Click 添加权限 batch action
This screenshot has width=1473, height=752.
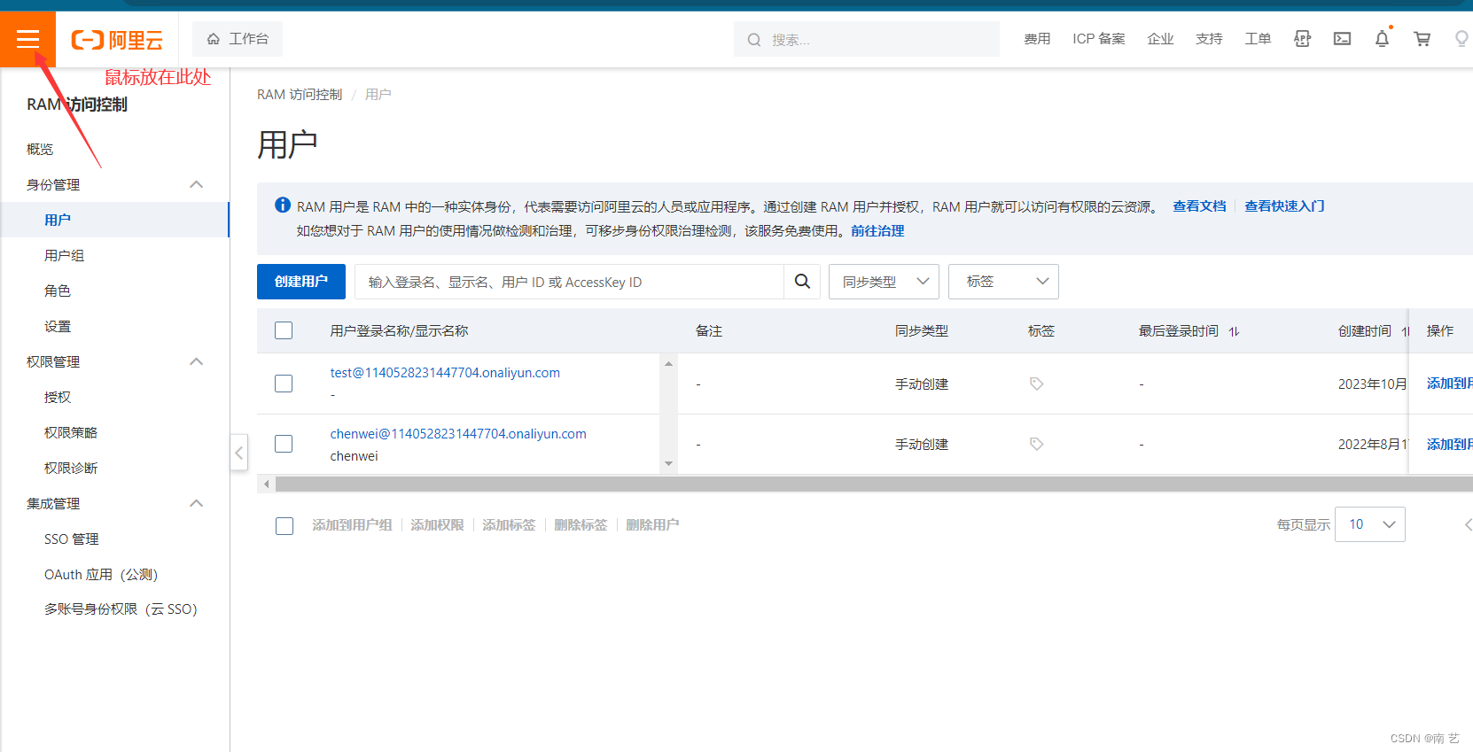(x=437, y=525)
